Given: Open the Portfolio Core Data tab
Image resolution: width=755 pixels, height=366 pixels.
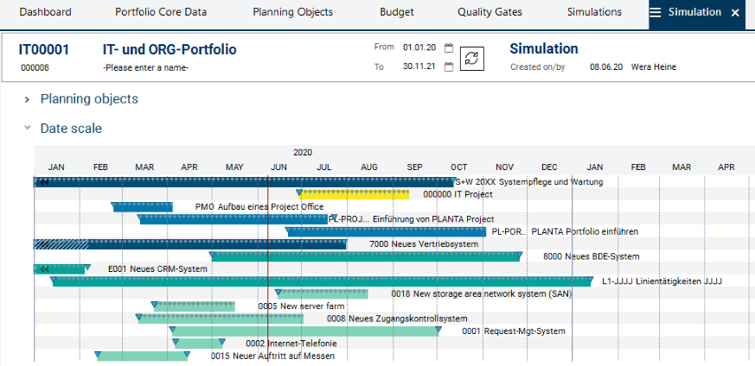Looking at the screenshot, I should tap(162, 13).
